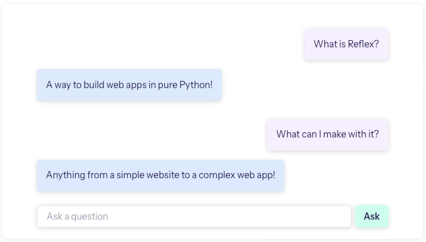Select the "What is Reflex?" message bubble
The width and height of the screenshot is (426, 242).
[346, 44]
